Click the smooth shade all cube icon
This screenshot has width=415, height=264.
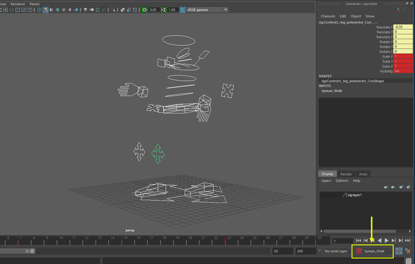(45, 10)
